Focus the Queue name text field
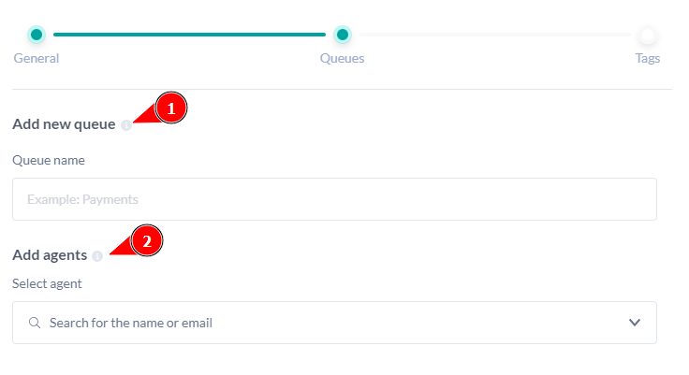Viewport: 689px width, 375px height. pyautogui.click(x=334, y=199)
